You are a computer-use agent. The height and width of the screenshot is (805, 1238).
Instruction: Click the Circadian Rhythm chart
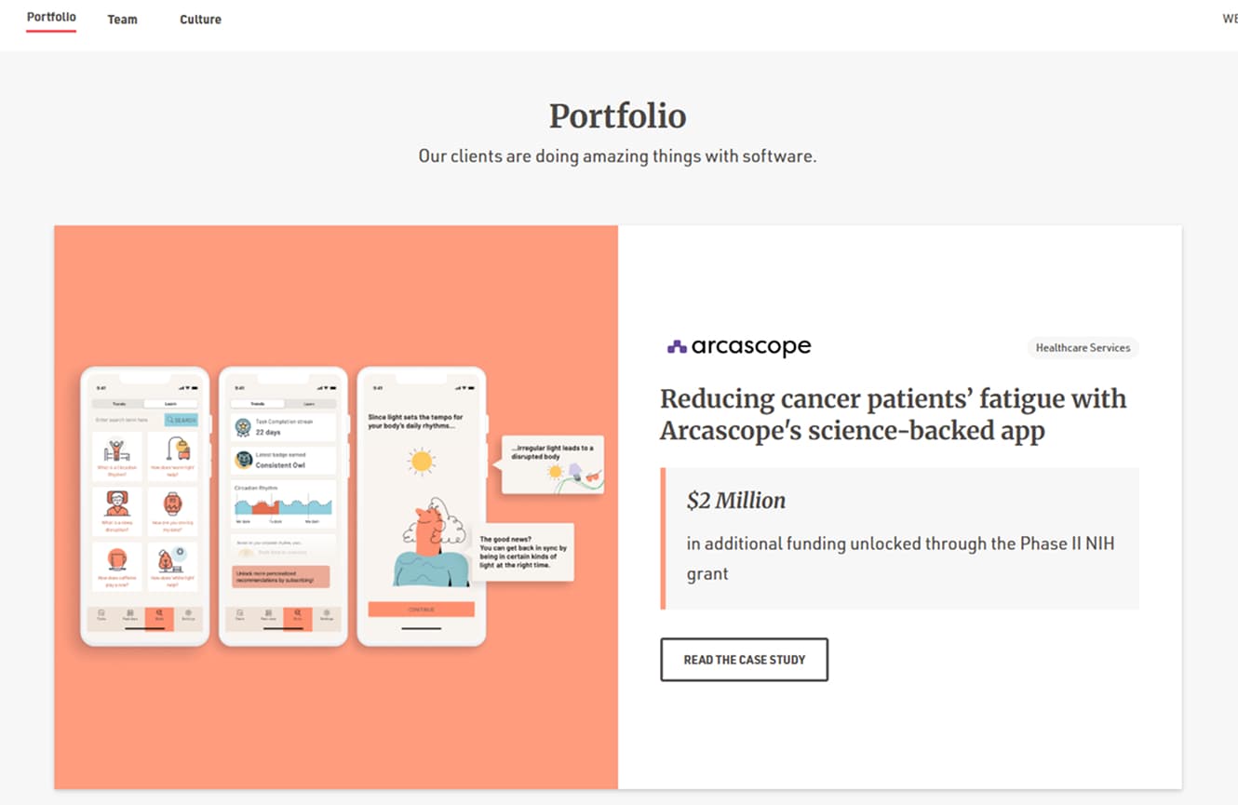pos(283,505)
